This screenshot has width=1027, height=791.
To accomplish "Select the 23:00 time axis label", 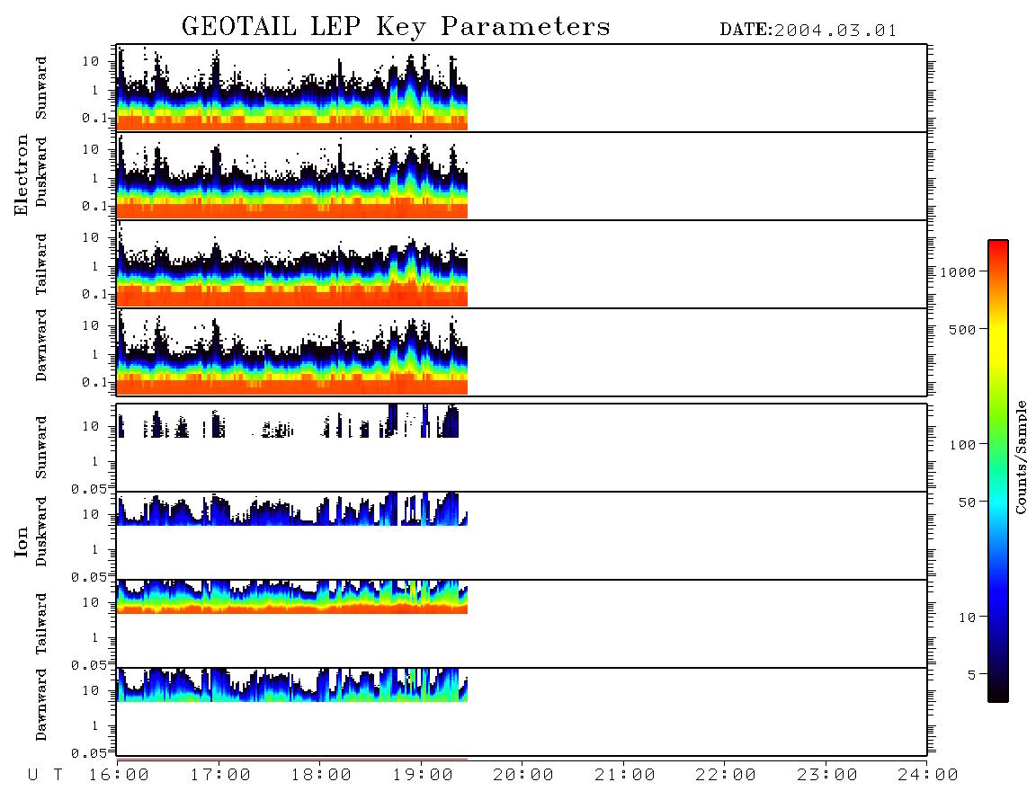I will click(827, 776).
